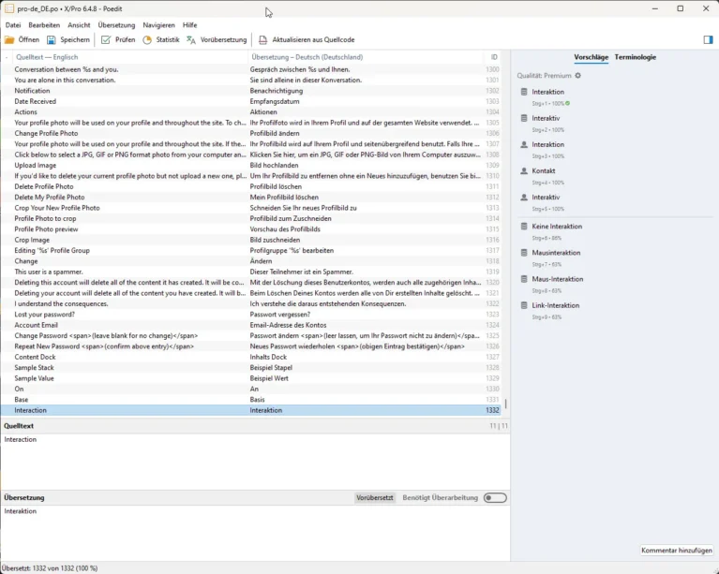Image resolution: width=719 pixels, height=574 pixels.
Task: Select the row 'I understand the consequences.'
Action: tap(251, 303)
